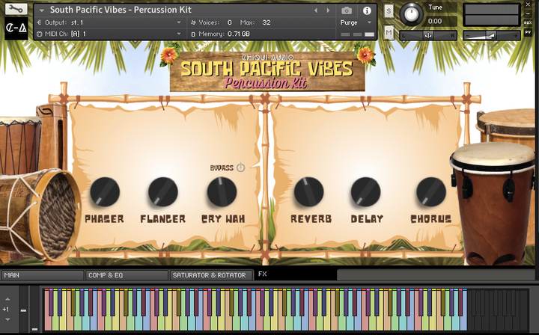This screenshot has width=539, height=335.
Task: Click the Delay knob
Action: coord(365,191)
